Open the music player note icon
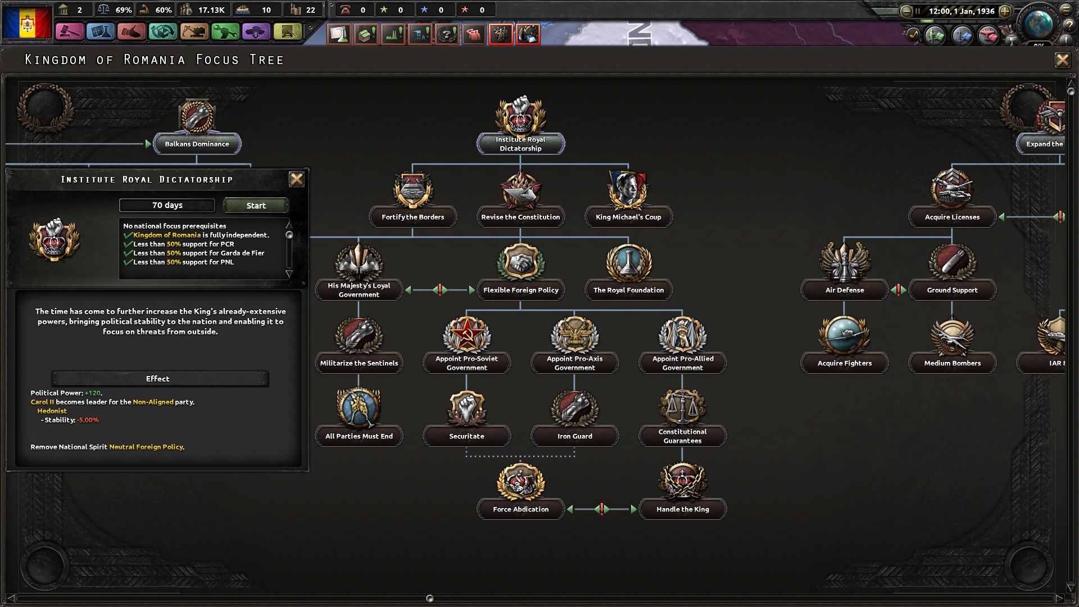1079x607 pixels. click(913, 35)
